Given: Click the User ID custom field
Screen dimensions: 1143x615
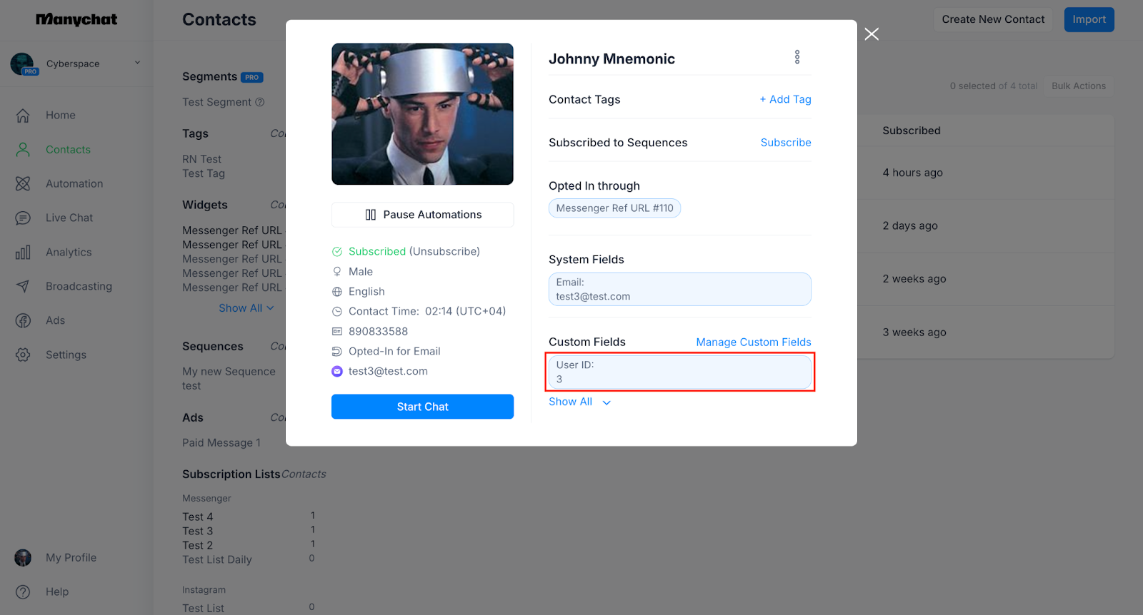Looking at the screenshot, I should 679,372.
